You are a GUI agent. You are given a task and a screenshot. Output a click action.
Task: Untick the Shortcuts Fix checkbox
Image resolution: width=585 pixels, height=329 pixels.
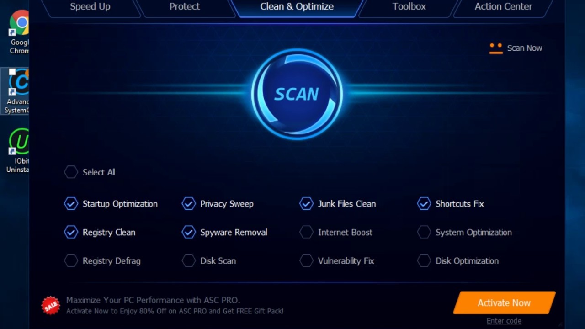point(424,204)
